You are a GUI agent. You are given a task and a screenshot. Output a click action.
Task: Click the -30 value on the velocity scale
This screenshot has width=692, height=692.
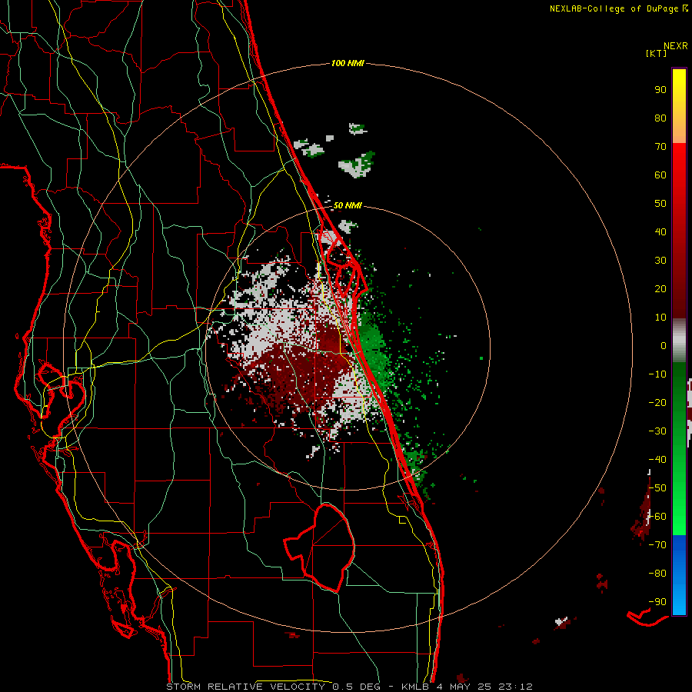point(657,431)
